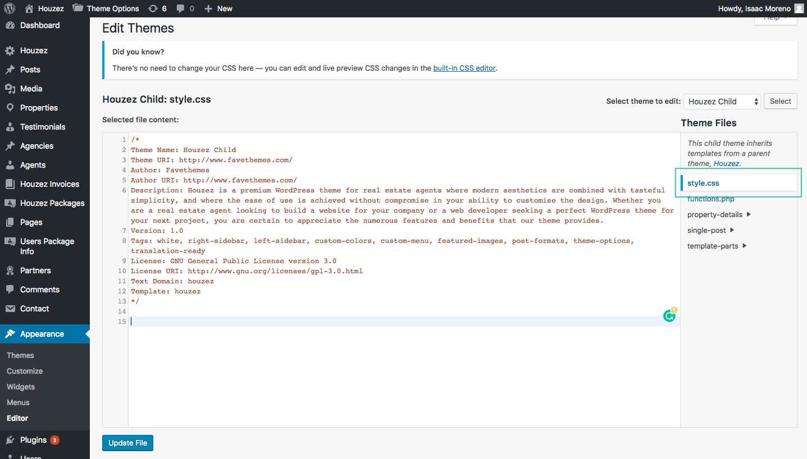Open the updates icon showing 6
807x459 pixels.
point(153,8)
